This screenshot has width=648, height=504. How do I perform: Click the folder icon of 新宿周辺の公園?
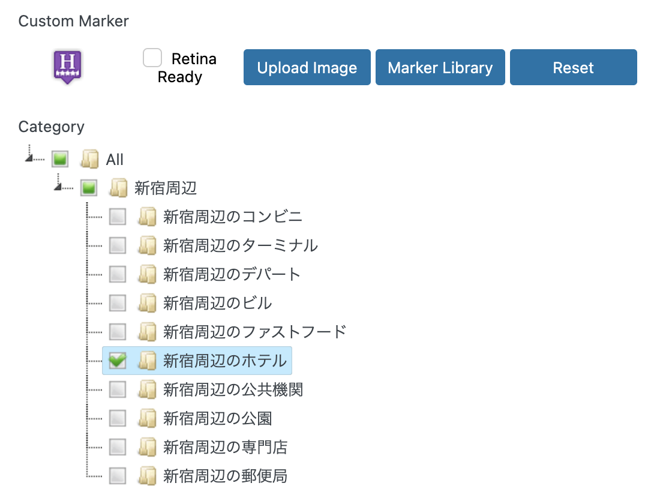tap(148, 418)
